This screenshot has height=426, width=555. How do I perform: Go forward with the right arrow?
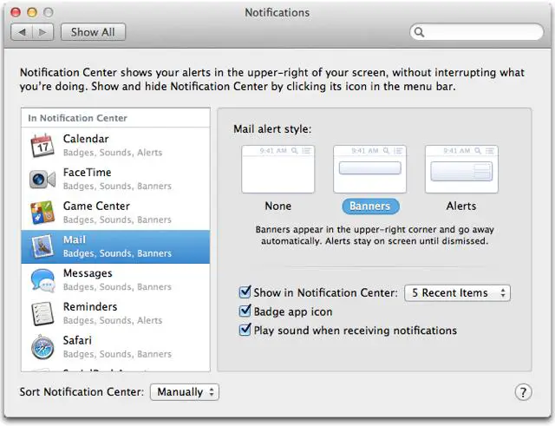[42, 32]
